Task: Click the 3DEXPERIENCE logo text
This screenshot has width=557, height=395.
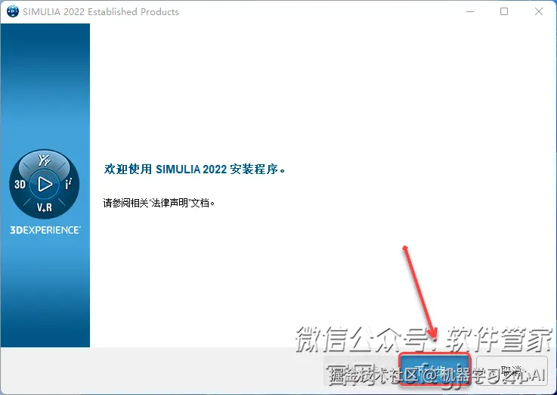Action: coord(45,230)
